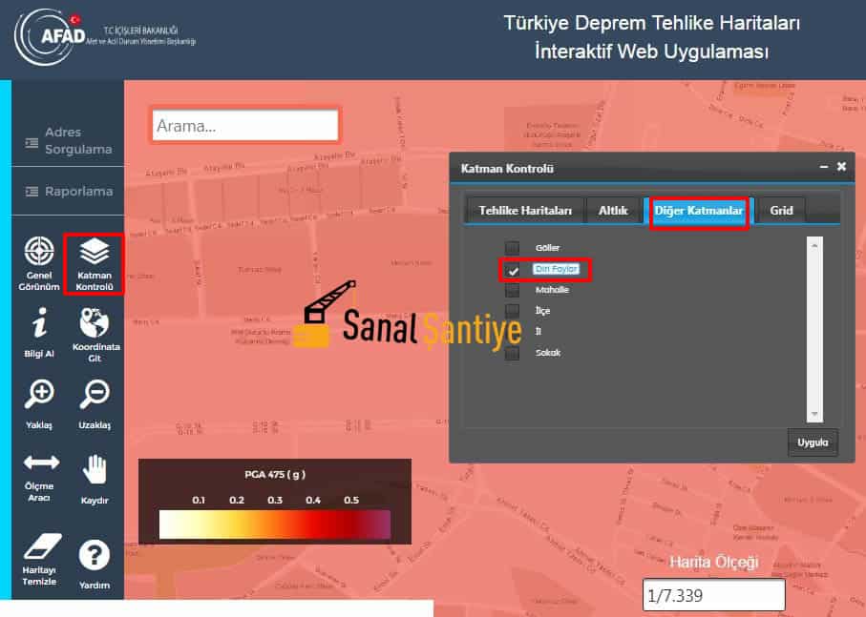This screenshot has height=617, width=866.
Task: Expand the Raporlama panel
Action: coord(68,191)
